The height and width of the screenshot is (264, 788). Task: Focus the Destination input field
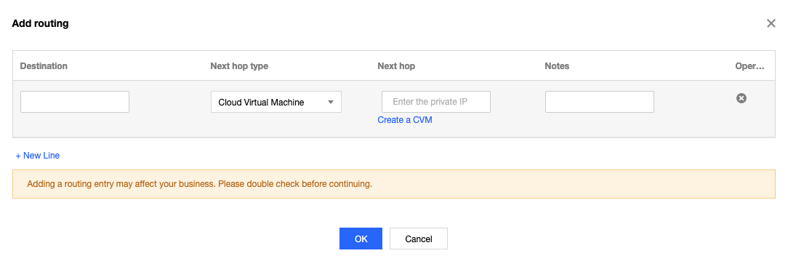[x=75, y=102]
